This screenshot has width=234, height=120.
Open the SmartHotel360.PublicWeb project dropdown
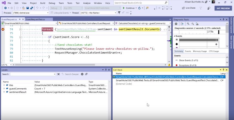point(56,23)
